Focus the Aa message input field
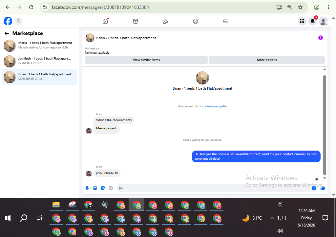Viewport: 336px width, 237px height. [214, 188]
